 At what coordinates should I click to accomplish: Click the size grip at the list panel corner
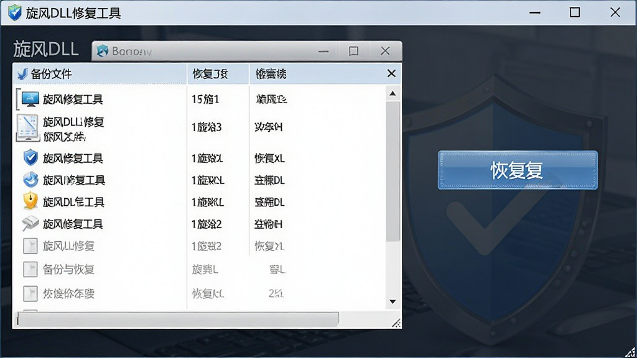[396, 323]
